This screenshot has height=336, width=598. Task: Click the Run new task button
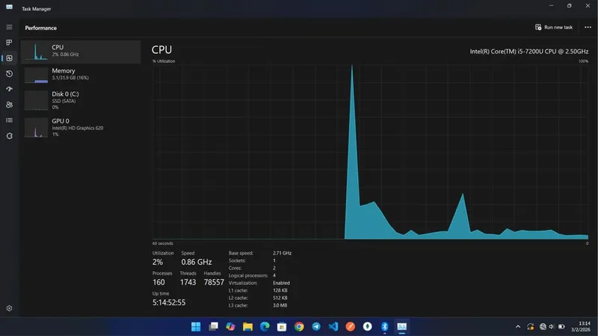point(554,27)
